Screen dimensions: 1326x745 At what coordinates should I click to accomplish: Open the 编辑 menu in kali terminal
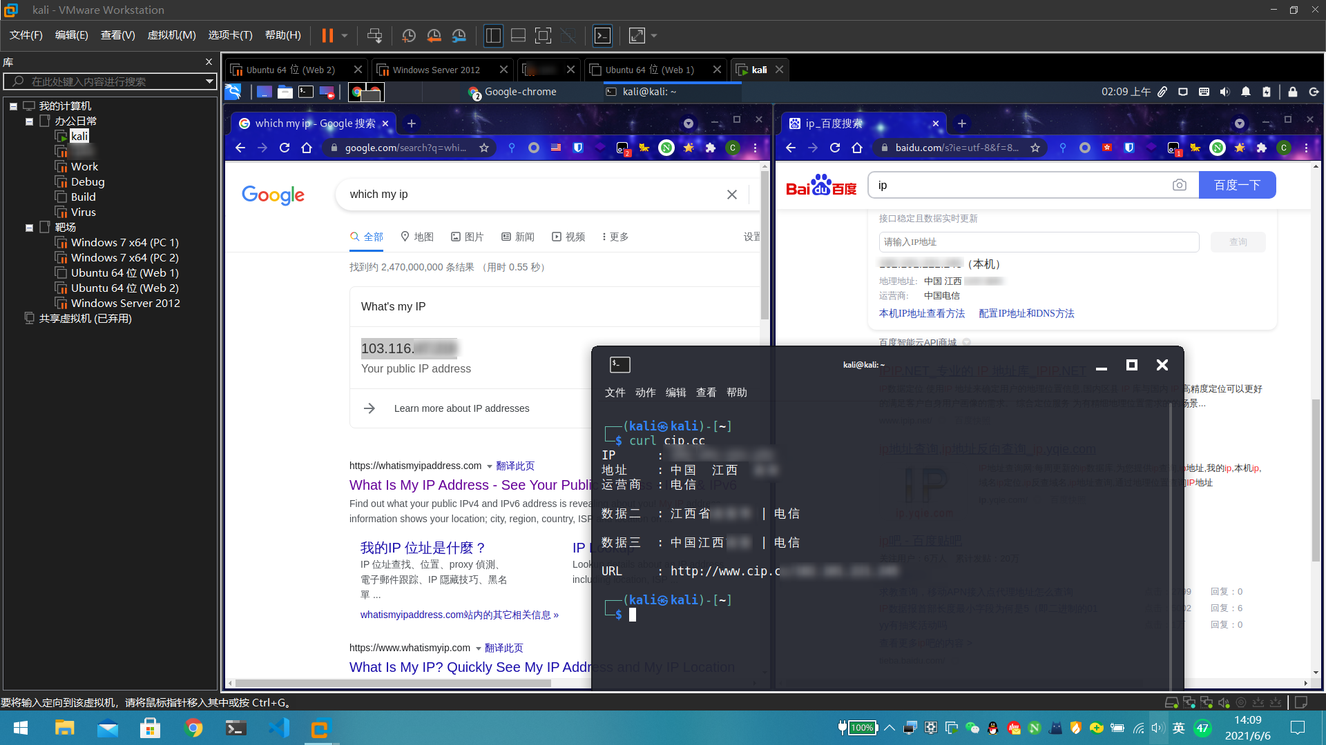[x=675, y=393]
